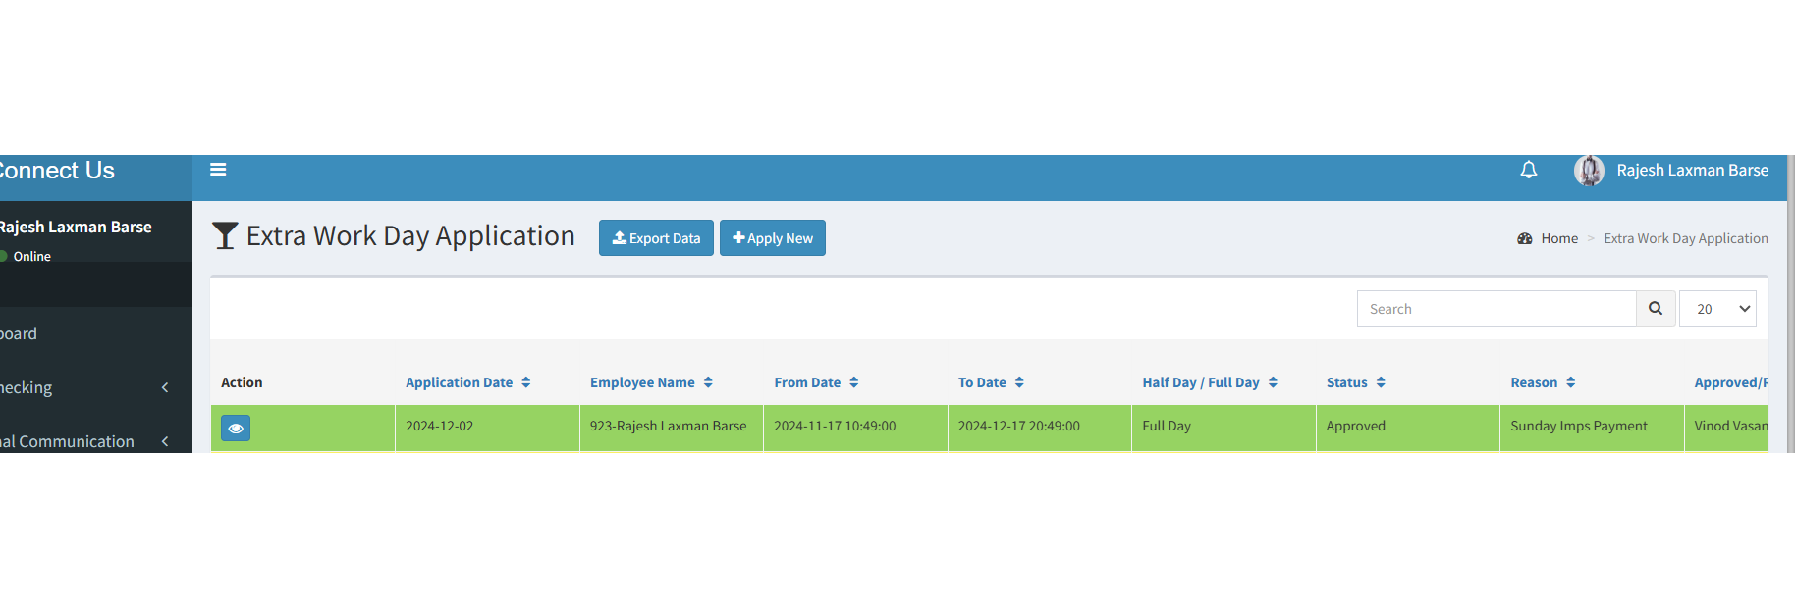This screenshot has height=607, width=1795.
Task: Sort by Status column
Action: (x=1356, y=382)
